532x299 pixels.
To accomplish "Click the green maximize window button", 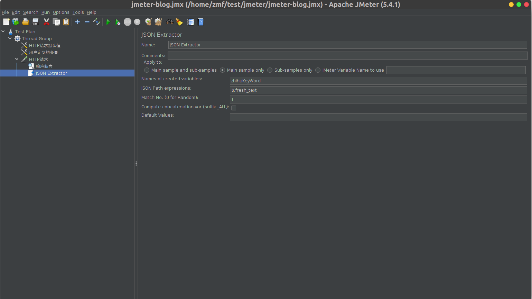I will tap(519, 4).
